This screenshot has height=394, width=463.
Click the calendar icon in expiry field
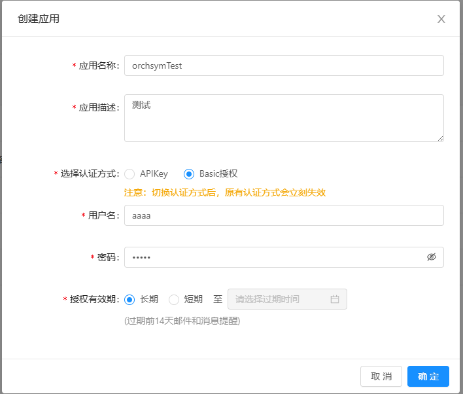(335, 299)
